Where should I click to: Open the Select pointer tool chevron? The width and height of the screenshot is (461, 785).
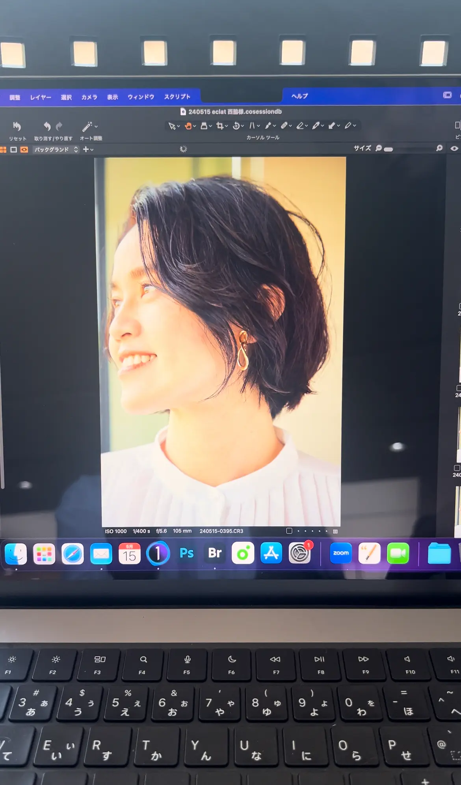tap(178, 127)
